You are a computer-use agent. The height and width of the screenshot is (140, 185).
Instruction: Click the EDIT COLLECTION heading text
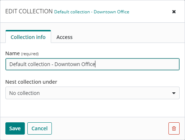(x=29, y=12)
